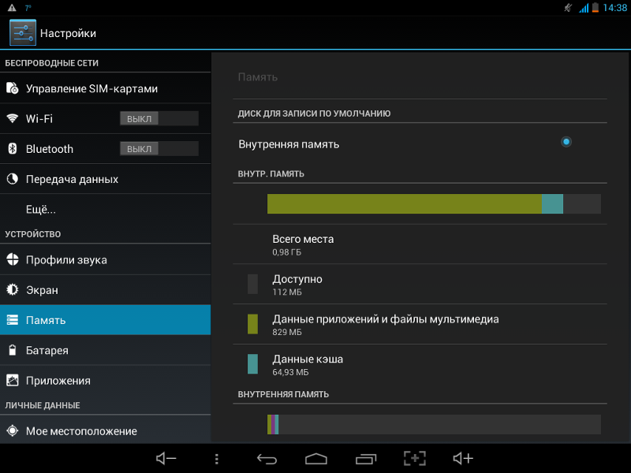Raise volume with navigation bar button
The width and height of the screenshot is (631, 473).
(463, 458)
